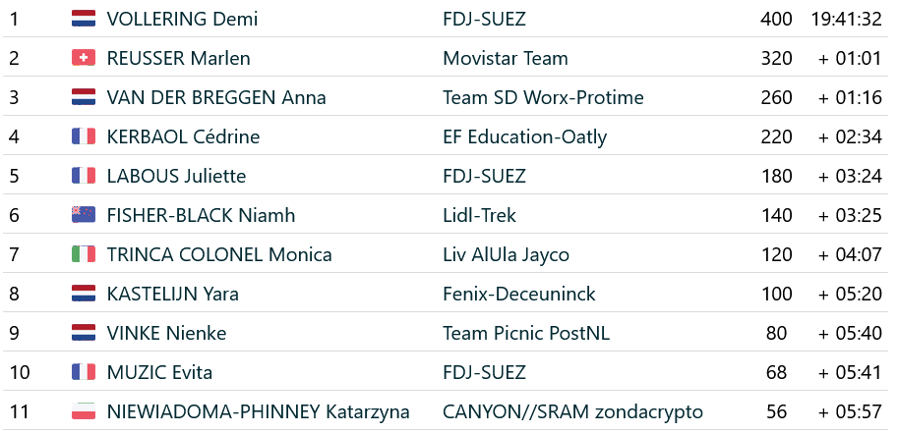This screenshot has height=433, width=898.
Task: Open Team SD Worx-Protime link
Action: 543,97
